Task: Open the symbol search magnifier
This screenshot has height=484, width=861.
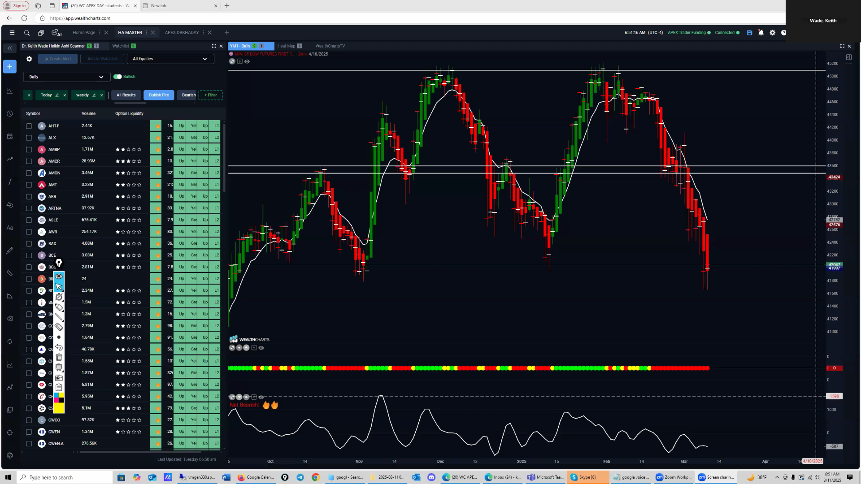Action: click(x=27, y=33)
